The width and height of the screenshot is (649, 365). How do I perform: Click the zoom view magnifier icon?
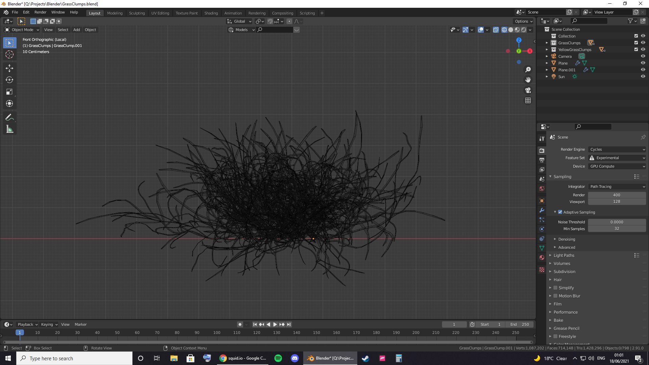pyautogui.click(x=528, y=70)
